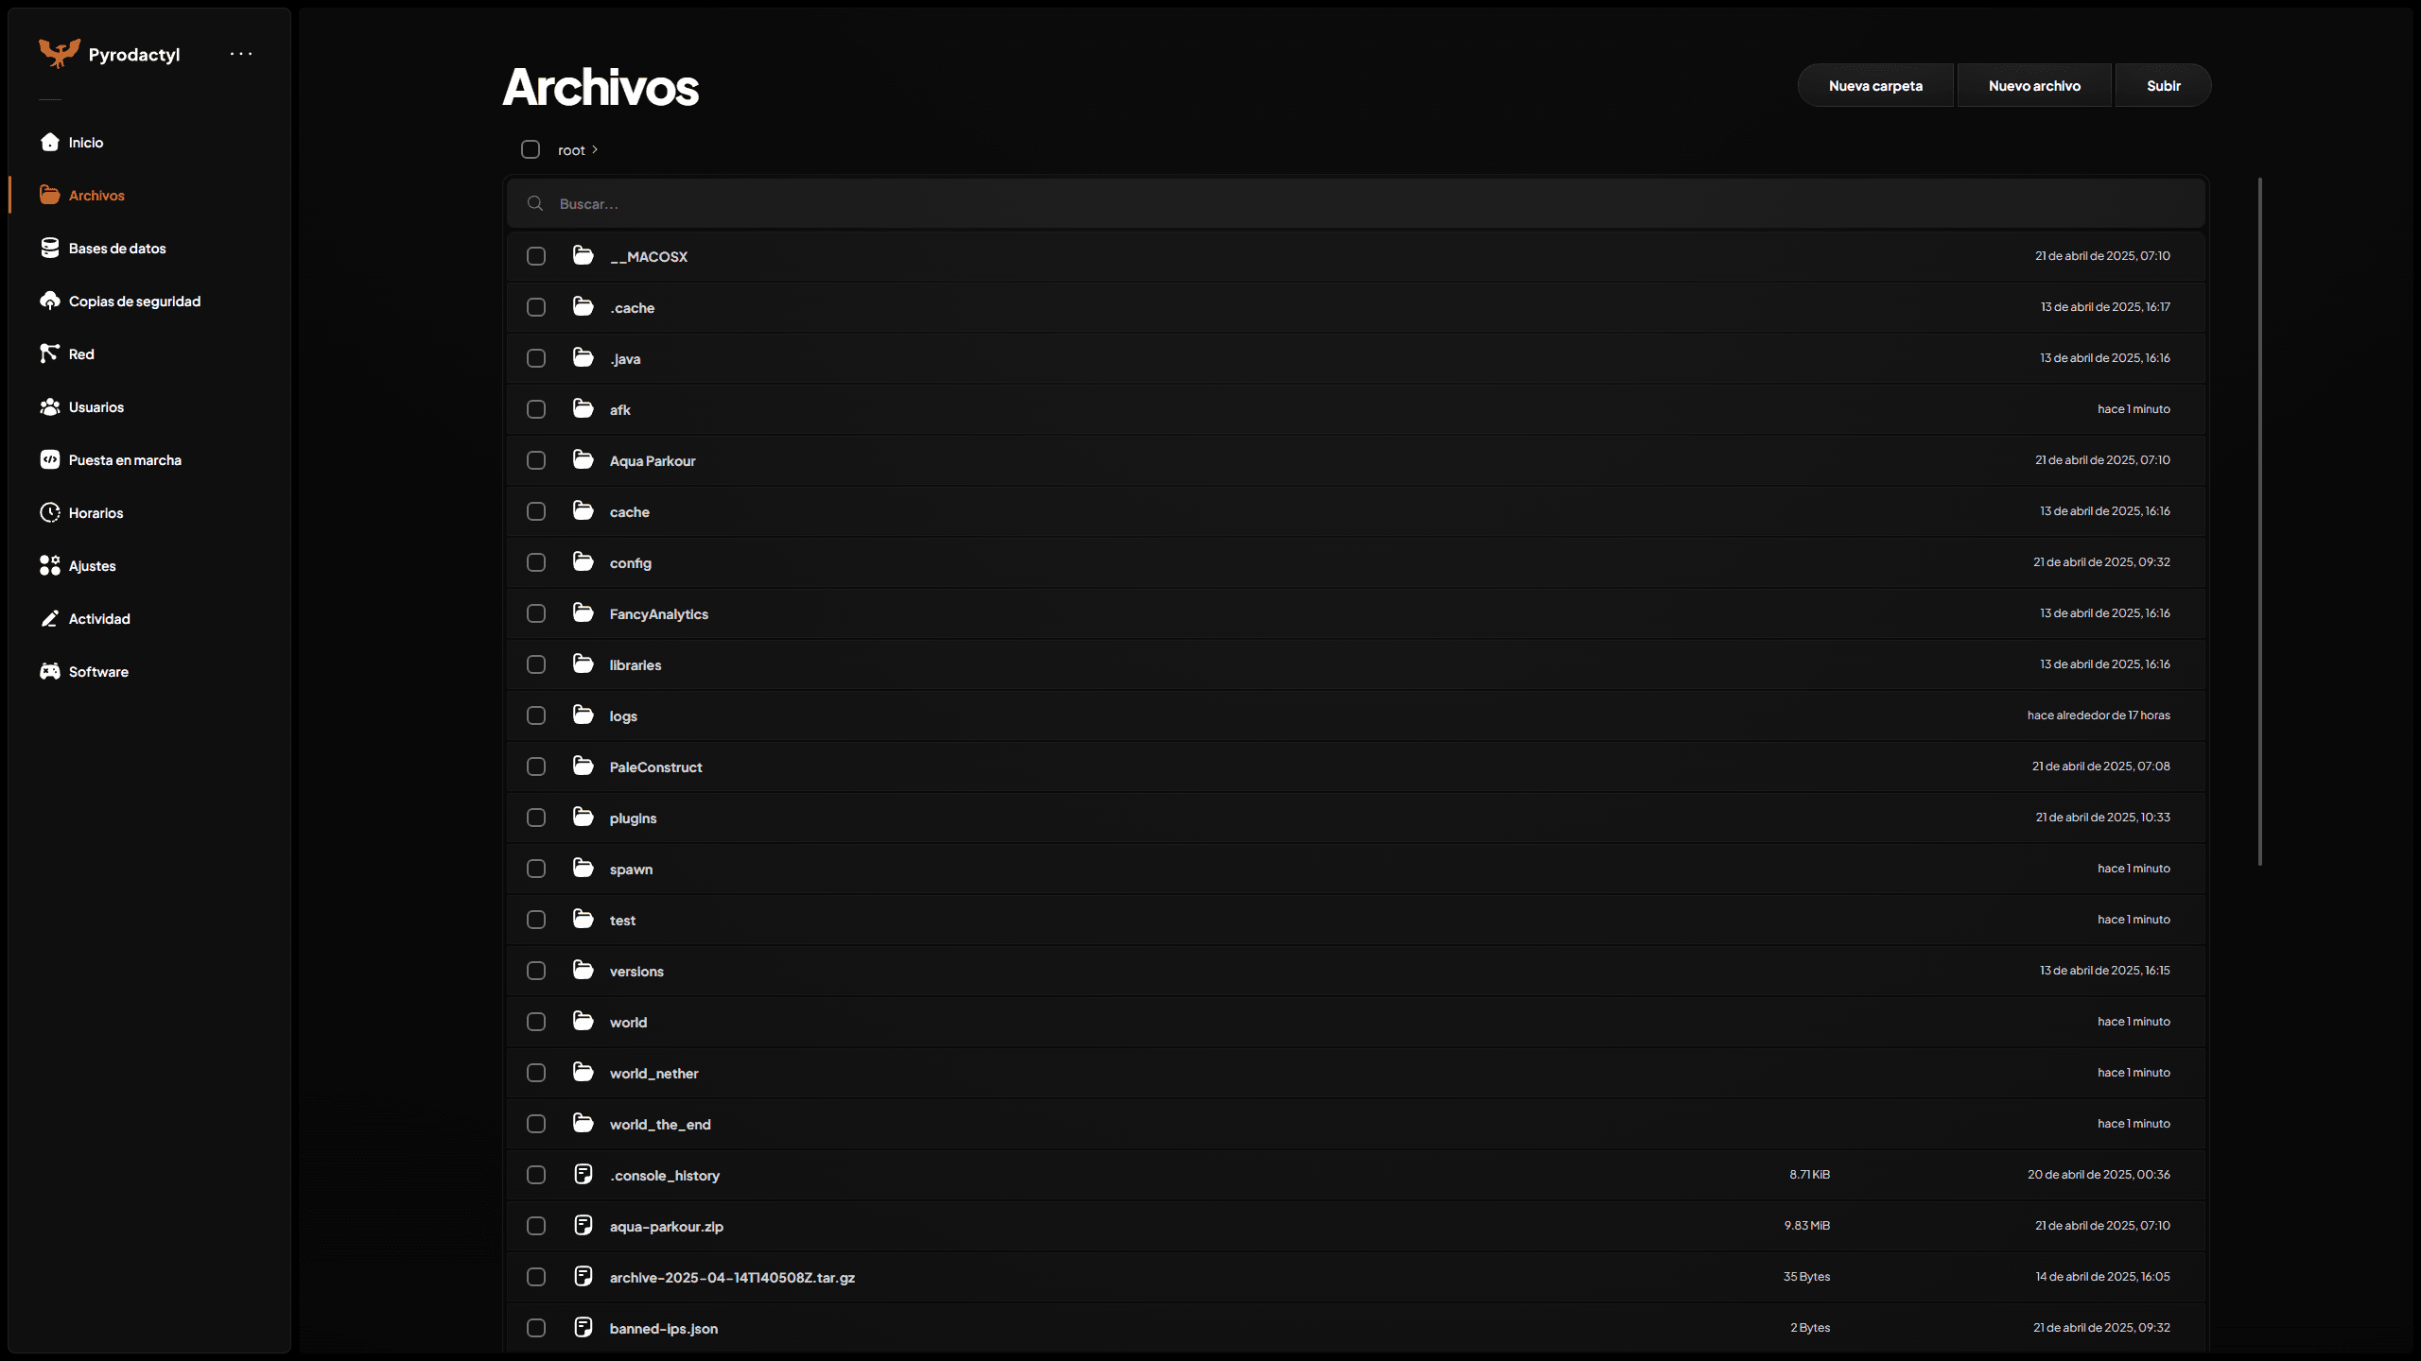
Task: Tick the checkbox for plugins folder
Action: 536,818
